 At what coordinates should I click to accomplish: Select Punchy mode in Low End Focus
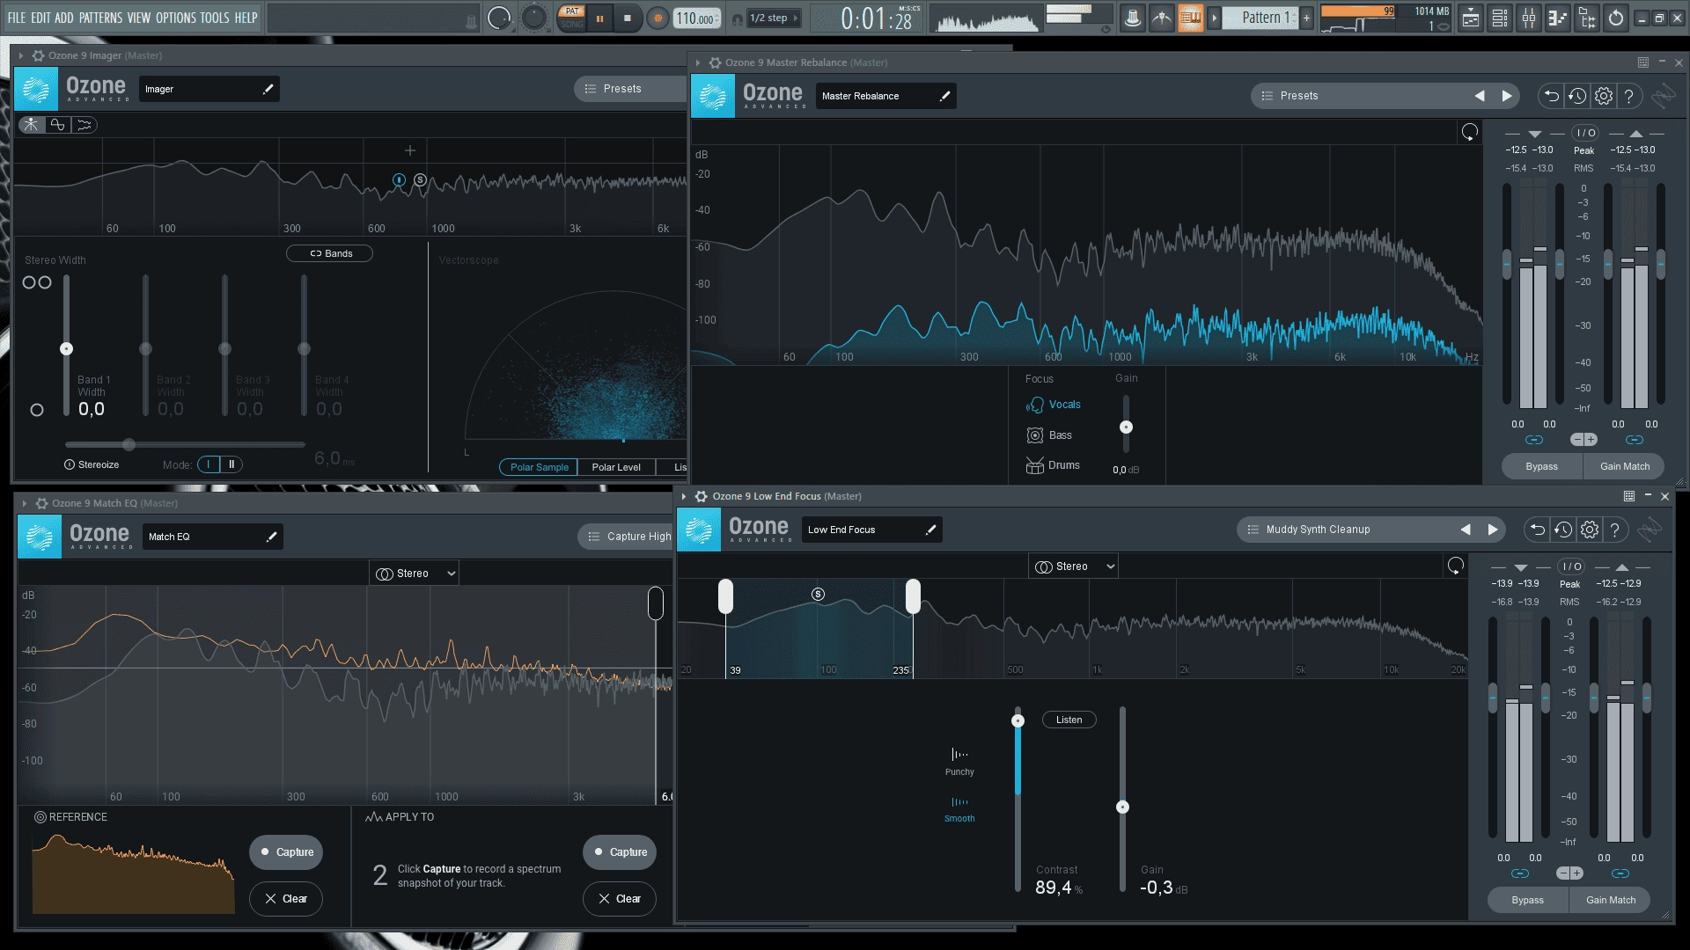[x=959, y=762]
